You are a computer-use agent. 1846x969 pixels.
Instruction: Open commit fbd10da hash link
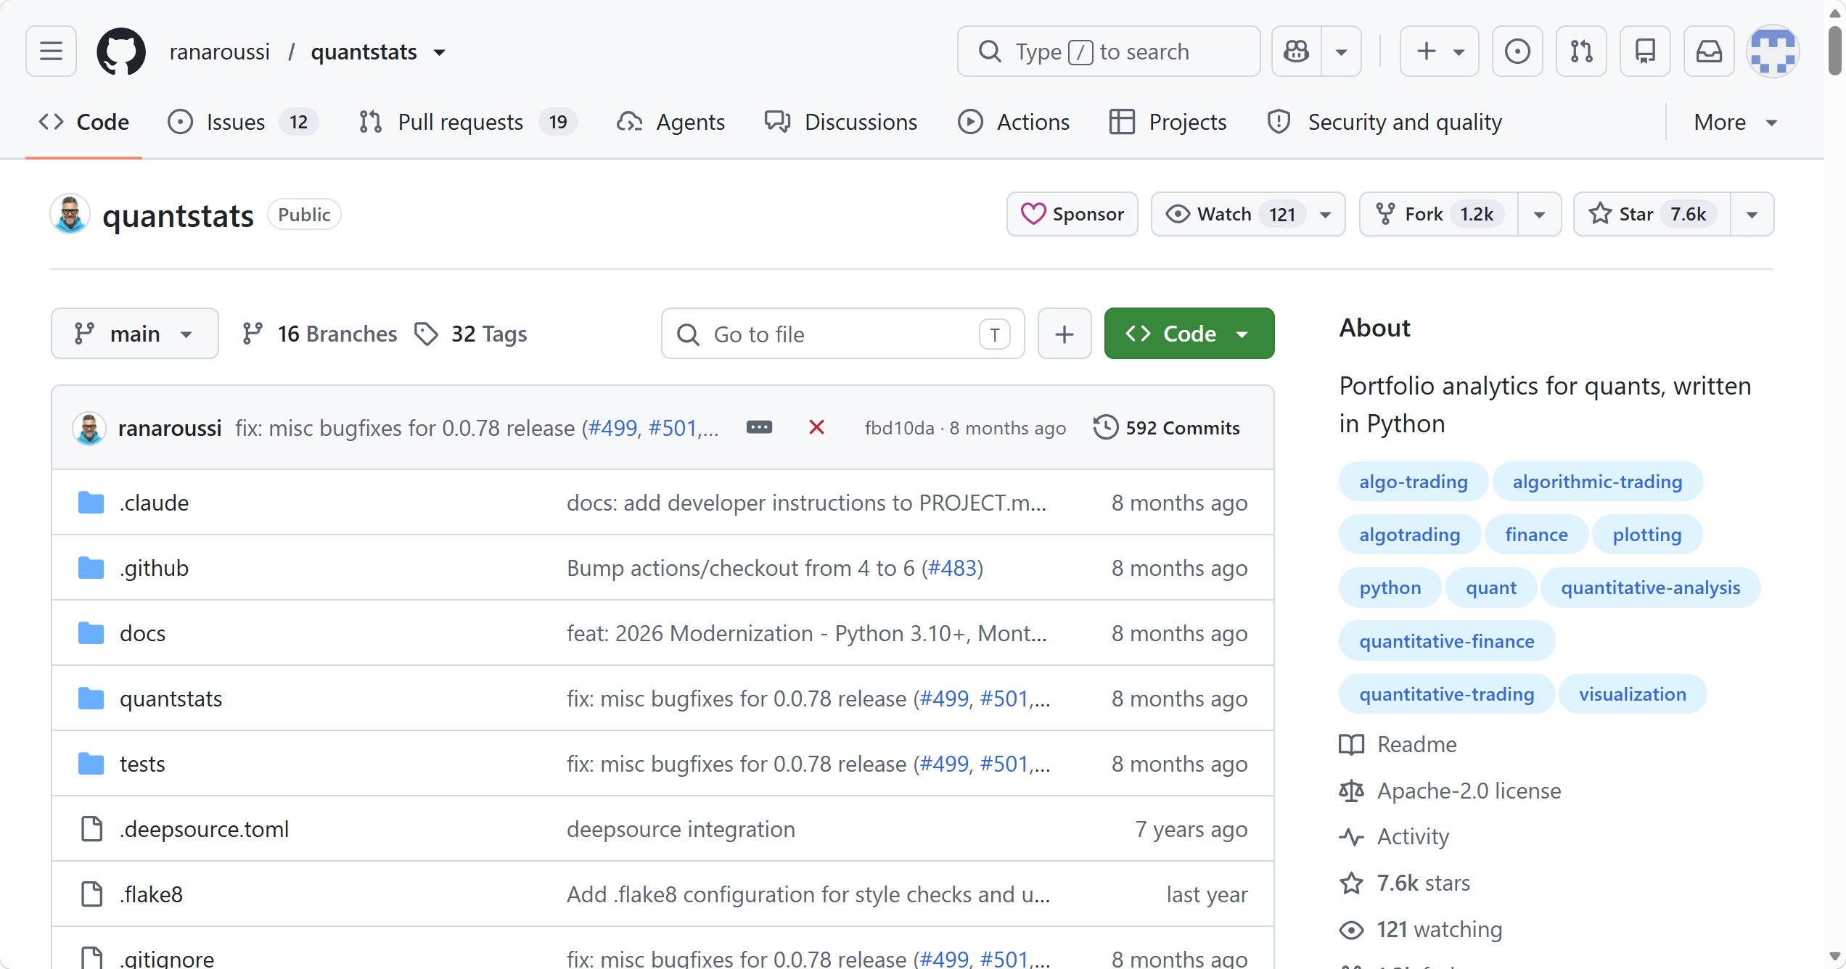pos(899,428)
